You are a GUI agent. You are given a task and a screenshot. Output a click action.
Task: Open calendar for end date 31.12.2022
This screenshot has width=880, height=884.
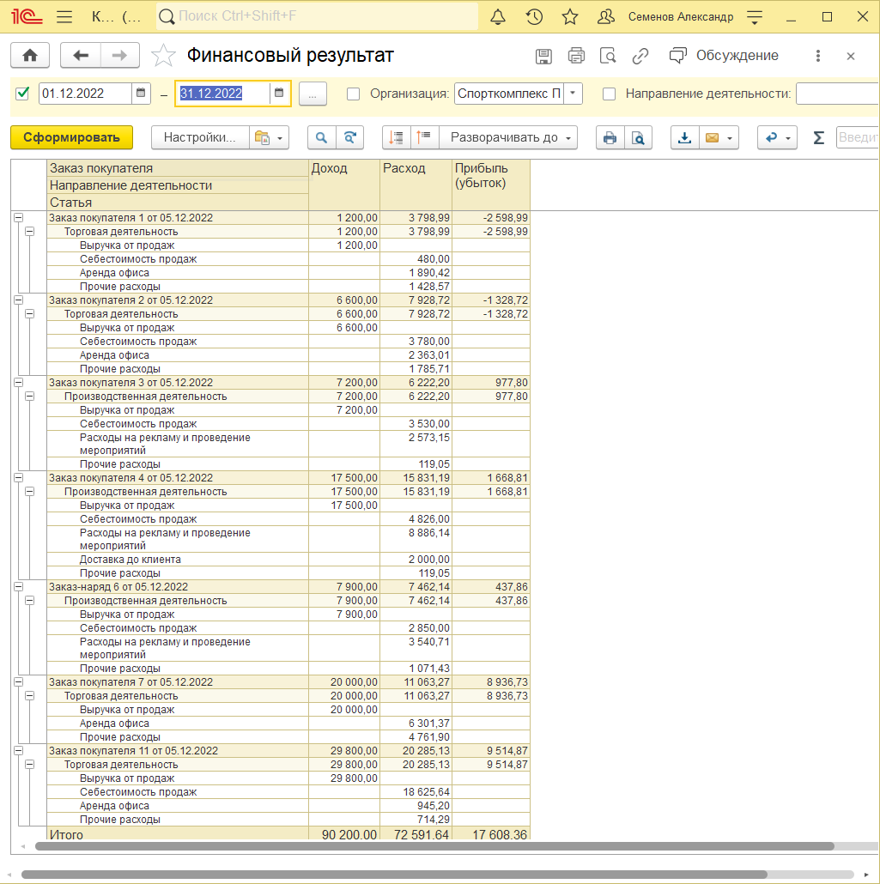click(279, 93)
